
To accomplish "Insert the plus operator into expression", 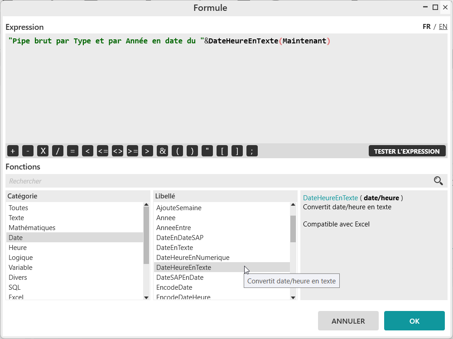I will click(13, 151).
